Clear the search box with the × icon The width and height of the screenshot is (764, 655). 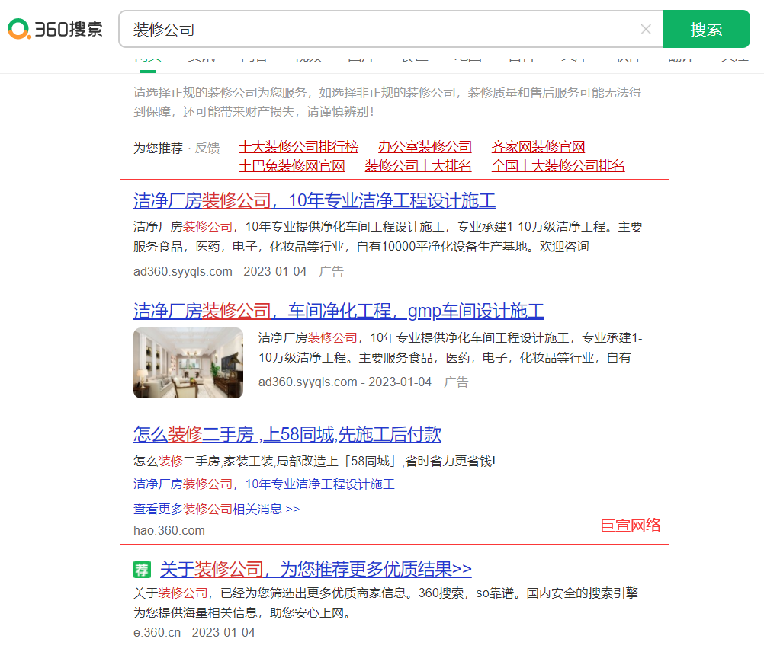tap(646, 29)
